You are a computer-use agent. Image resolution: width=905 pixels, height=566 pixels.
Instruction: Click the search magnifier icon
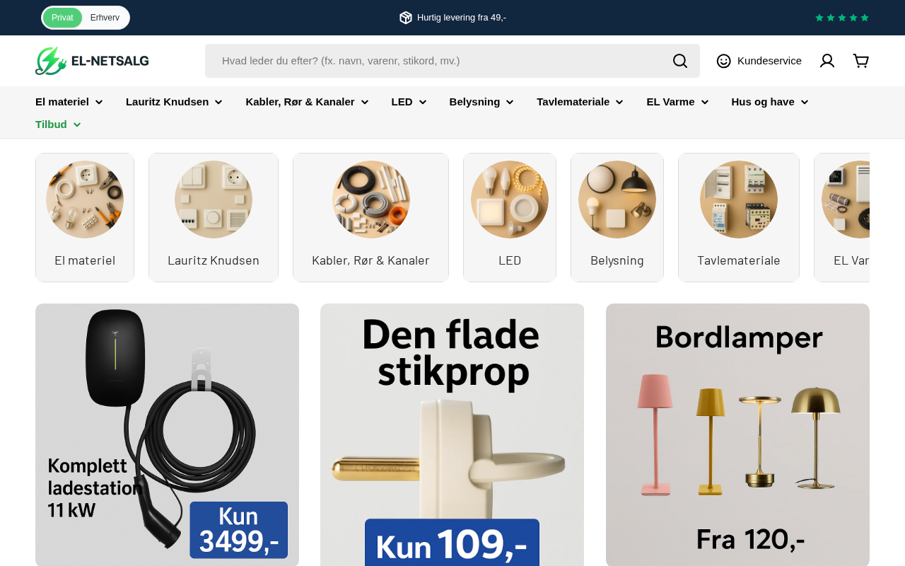coord(679,61)
